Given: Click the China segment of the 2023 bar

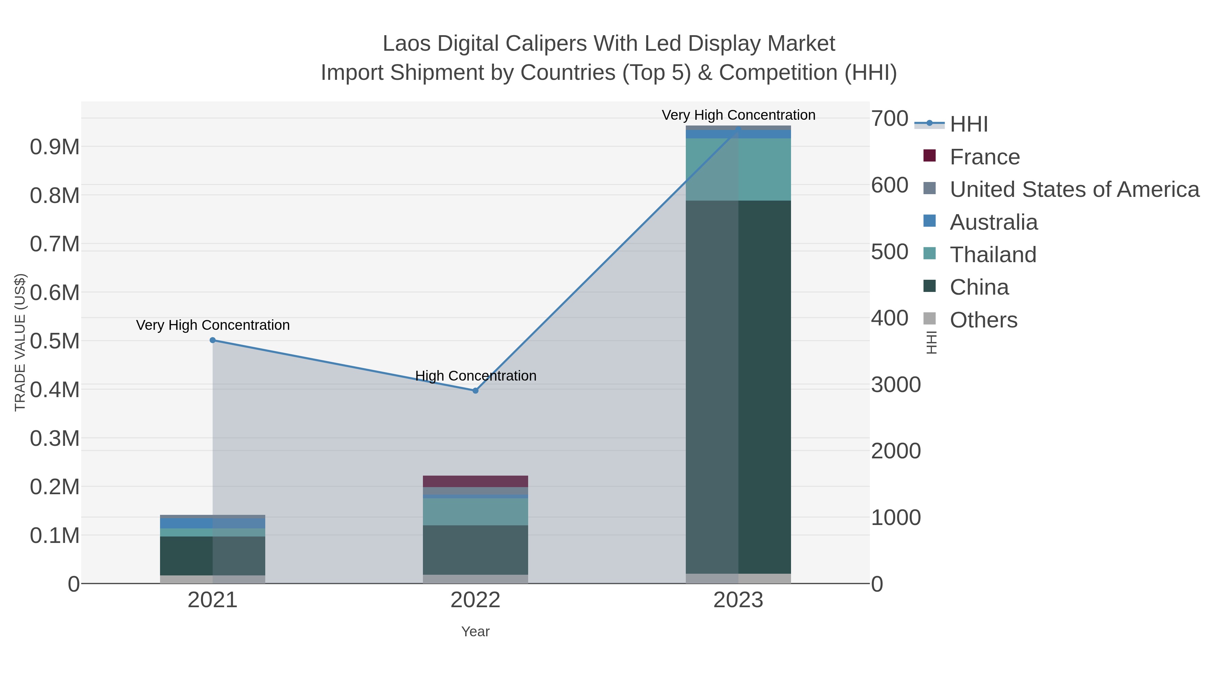Looking at the screenshot, I should coord(739,387).
